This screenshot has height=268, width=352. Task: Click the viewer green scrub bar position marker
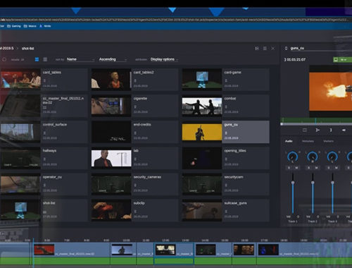point(315,121)
